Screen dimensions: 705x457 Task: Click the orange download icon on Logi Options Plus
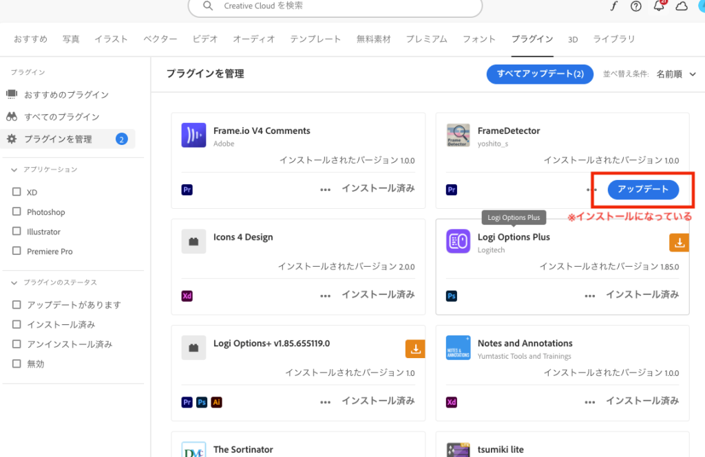pos(680,243)
